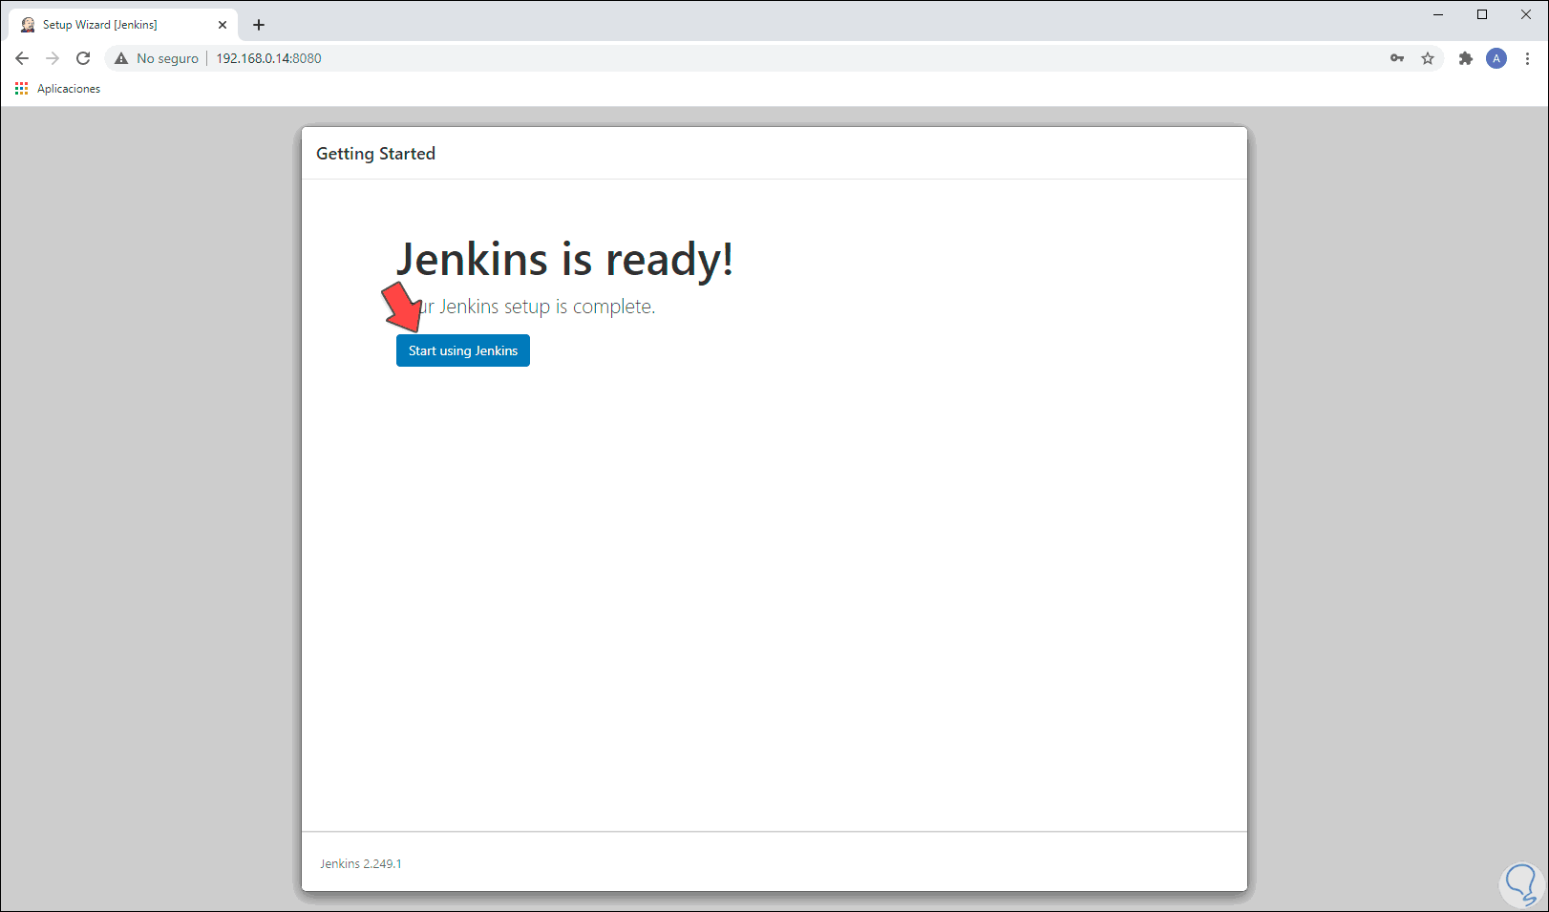Go forward in browser history
1549x912 pixels.
[53, 58]
